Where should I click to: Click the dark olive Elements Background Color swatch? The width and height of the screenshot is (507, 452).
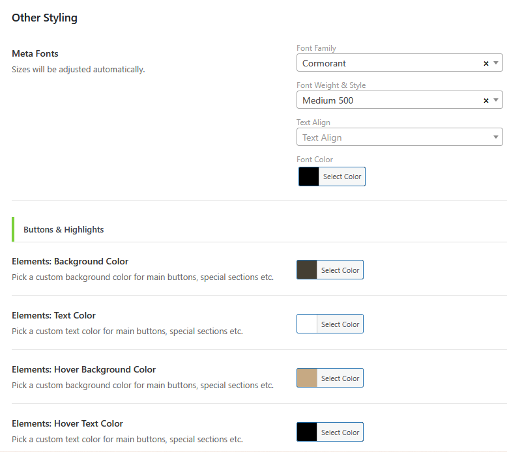tap(307, 270)
